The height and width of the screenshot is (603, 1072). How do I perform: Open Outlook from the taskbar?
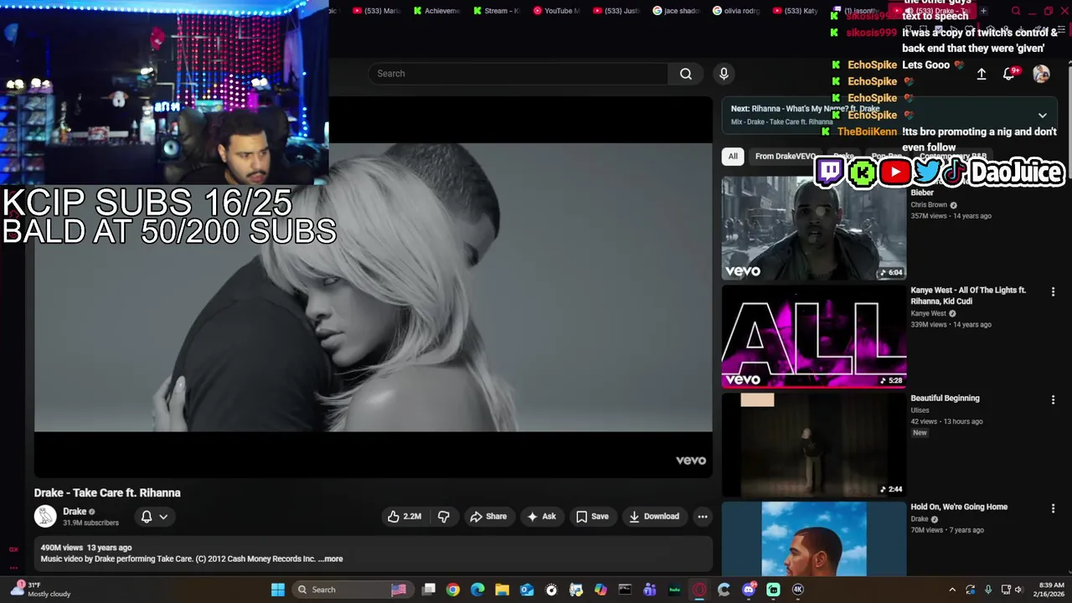click(x=527, y=590)
